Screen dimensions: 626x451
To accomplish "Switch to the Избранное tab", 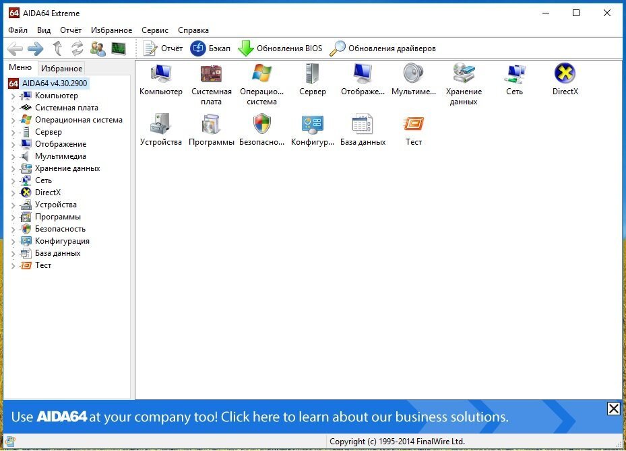I will point(61,69).
